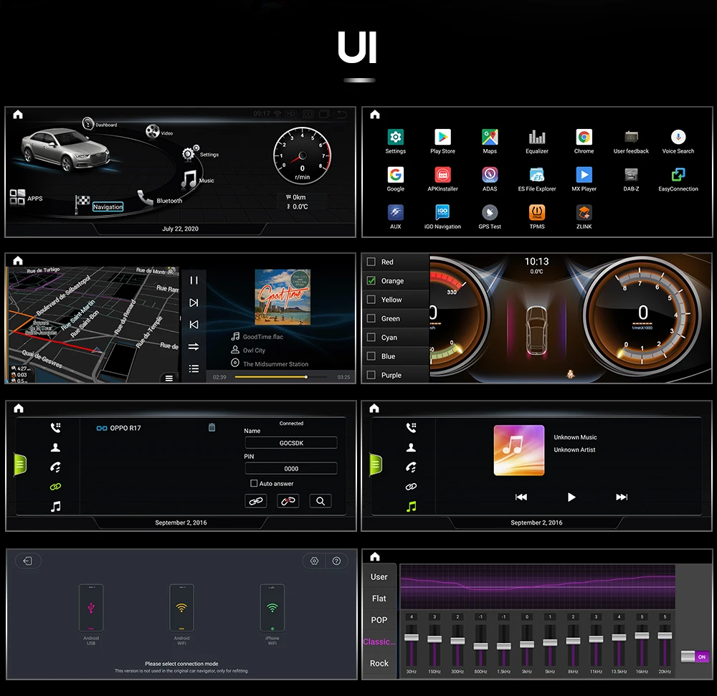Image resolution: width=717 pixels, height=696 pixels.
Task: Edit the Bluetooth PIN field 0000
Action: 291,468
